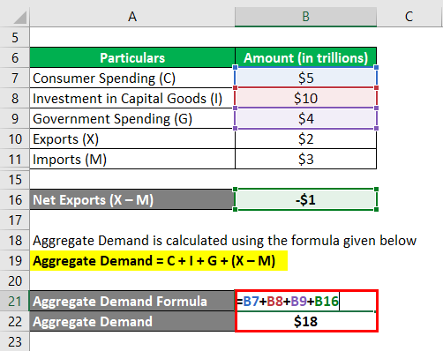This screenshot has height=351, width=443.
Task: Select row 16 header
Action: (x=15, y=199)
